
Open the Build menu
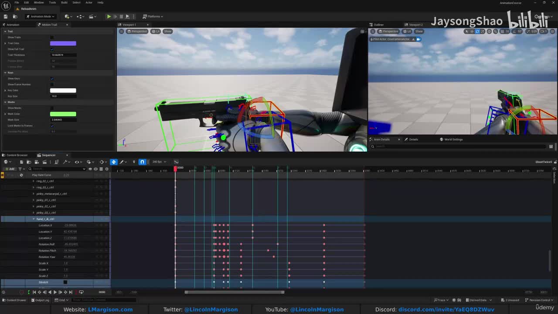64,3
